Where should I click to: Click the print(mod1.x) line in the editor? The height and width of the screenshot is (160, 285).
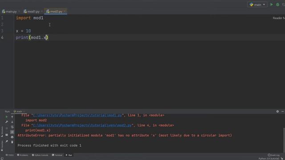pos(32,37)
